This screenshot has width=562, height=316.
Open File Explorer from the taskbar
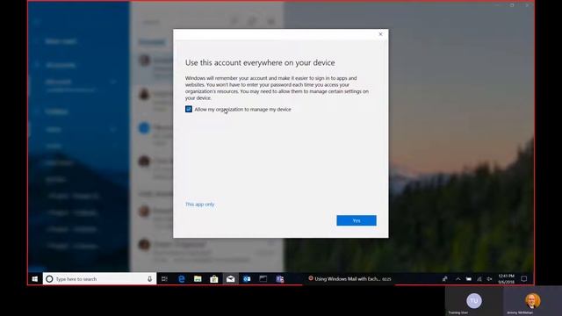pos(198,279)
